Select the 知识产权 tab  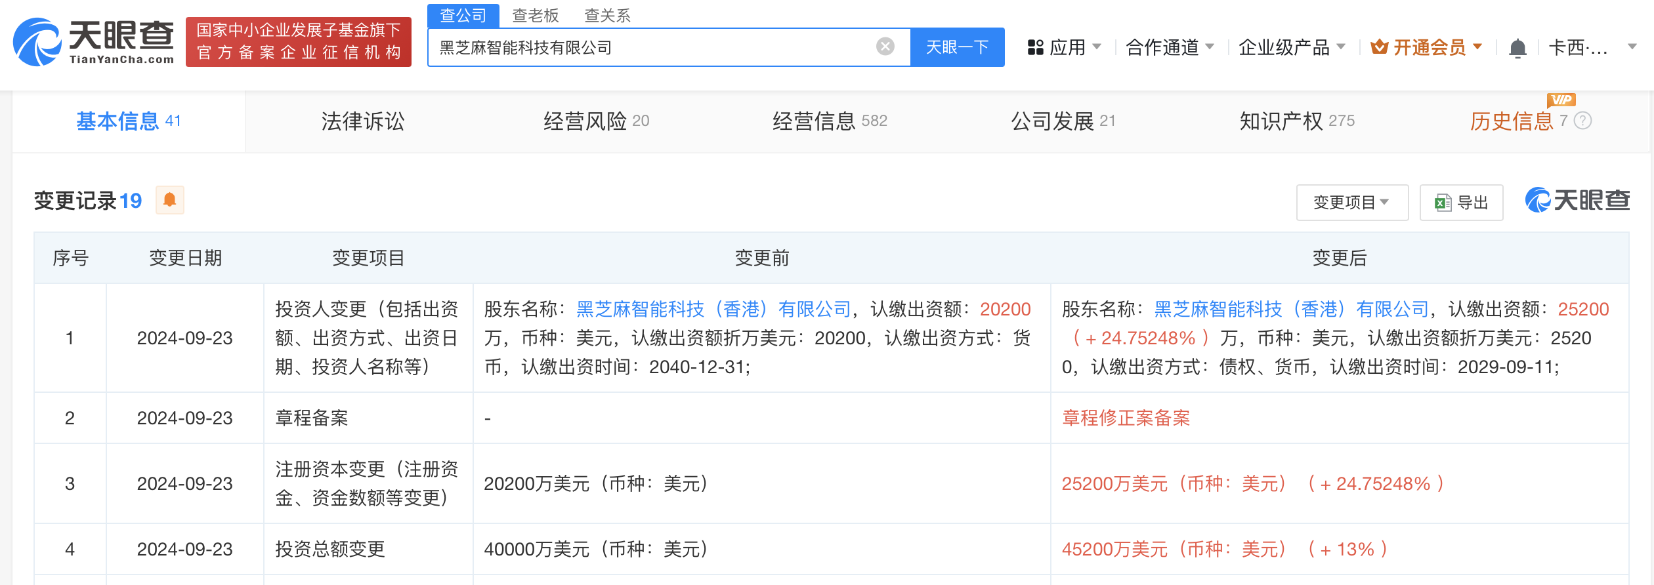1297,121
